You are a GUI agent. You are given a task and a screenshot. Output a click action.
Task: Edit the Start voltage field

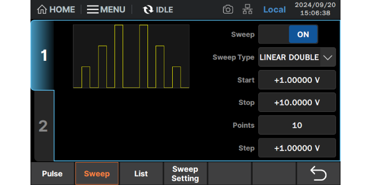click(297, 80)
